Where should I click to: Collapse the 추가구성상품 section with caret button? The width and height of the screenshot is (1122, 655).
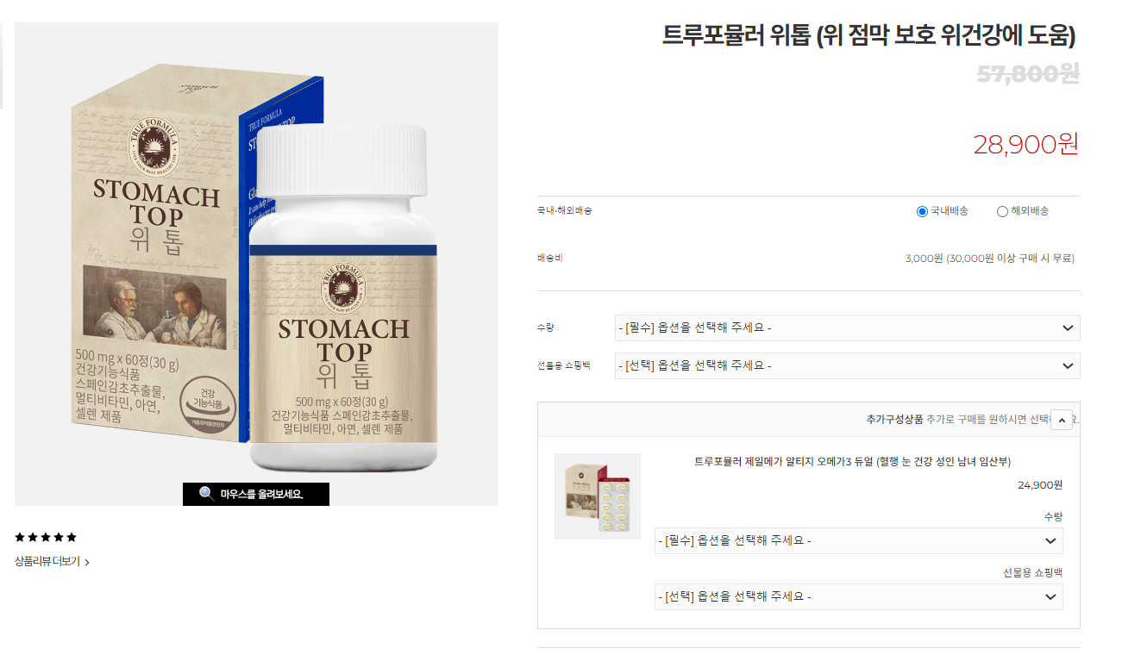point(1062,420)
